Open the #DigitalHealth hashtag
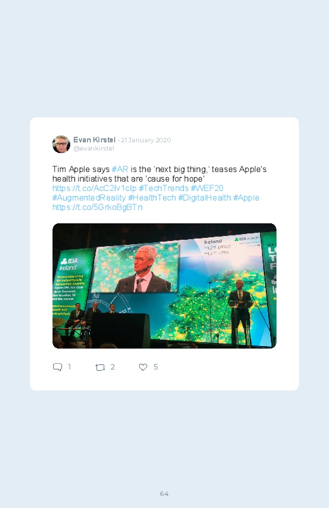This screenshot has width=329, height=508. (204, 197)
